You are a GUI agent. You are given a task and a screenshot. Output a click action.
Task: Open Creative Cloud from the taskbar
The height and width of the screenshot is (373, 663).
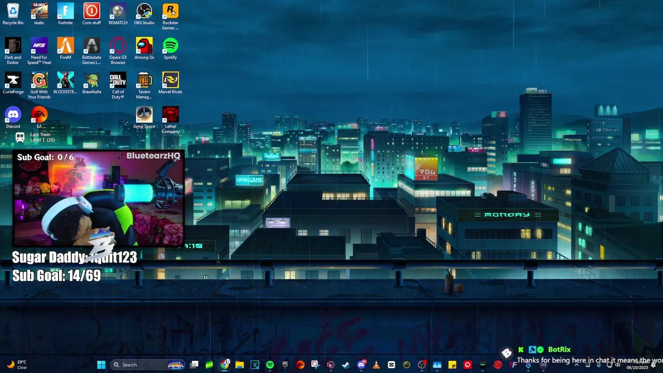click(x=498, y=365)
